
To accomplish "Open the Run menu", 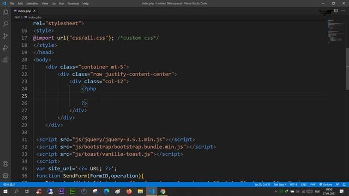I will click(62, 4).
